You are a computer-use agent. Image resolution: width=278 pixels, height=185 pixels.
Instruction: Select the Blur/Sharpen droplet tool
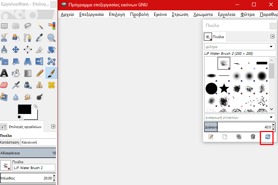[x=16, y=97]
